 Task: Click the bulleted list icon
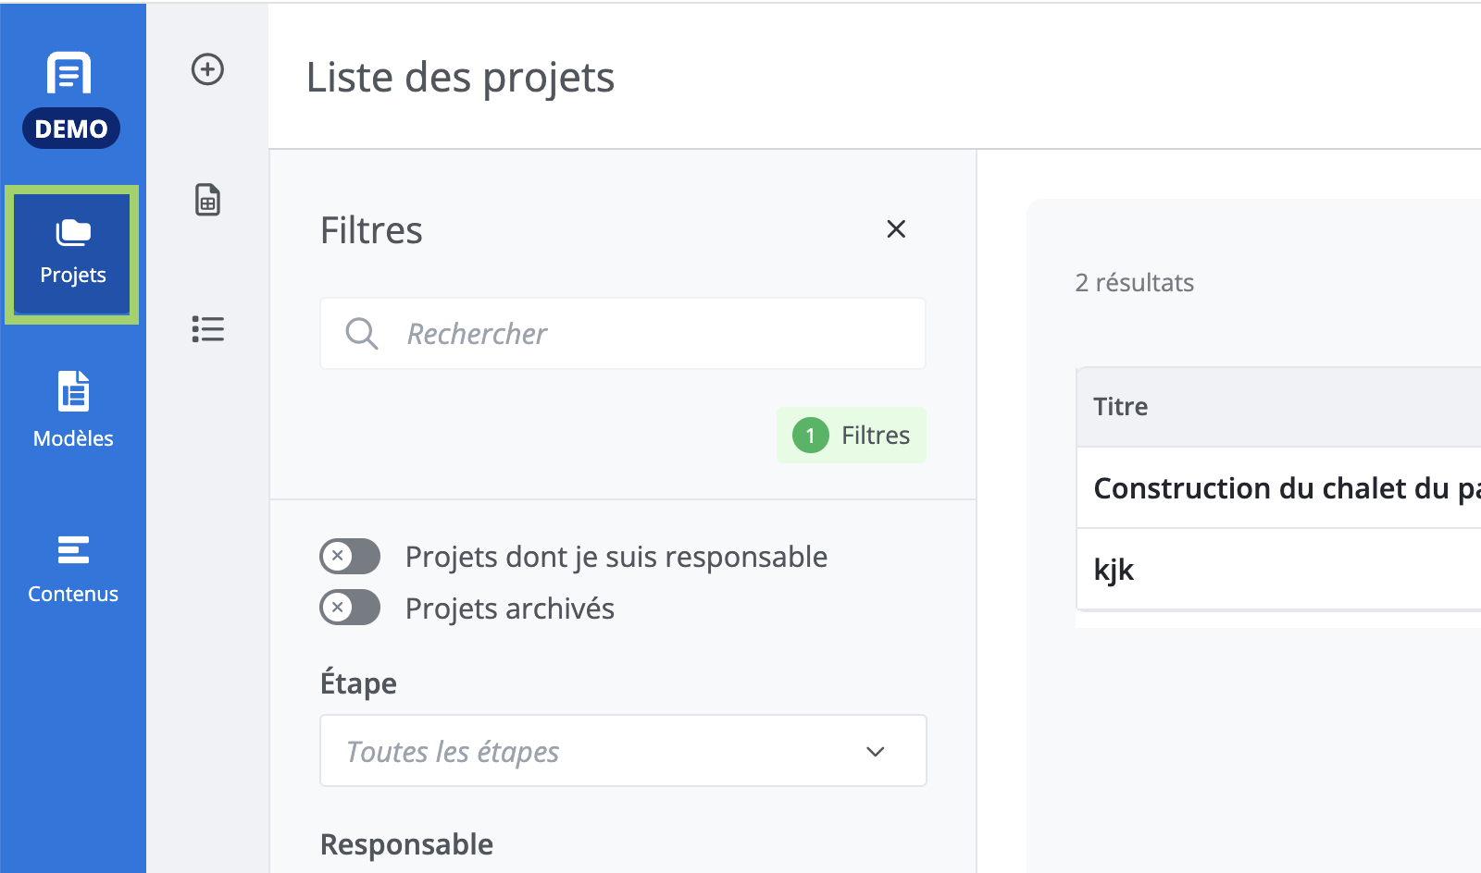pos(207,329)
